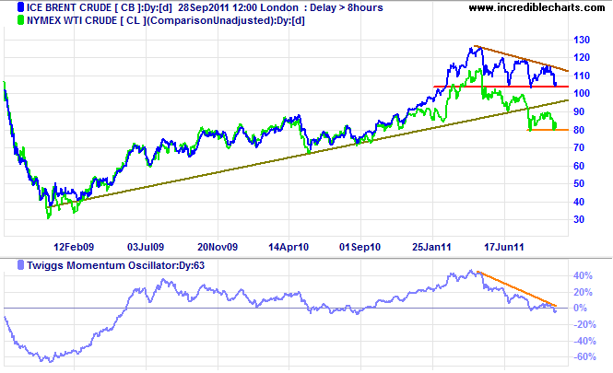Click the -20% oscillator axis value
This screenshot has width=613, height=373.
[584, 324]
